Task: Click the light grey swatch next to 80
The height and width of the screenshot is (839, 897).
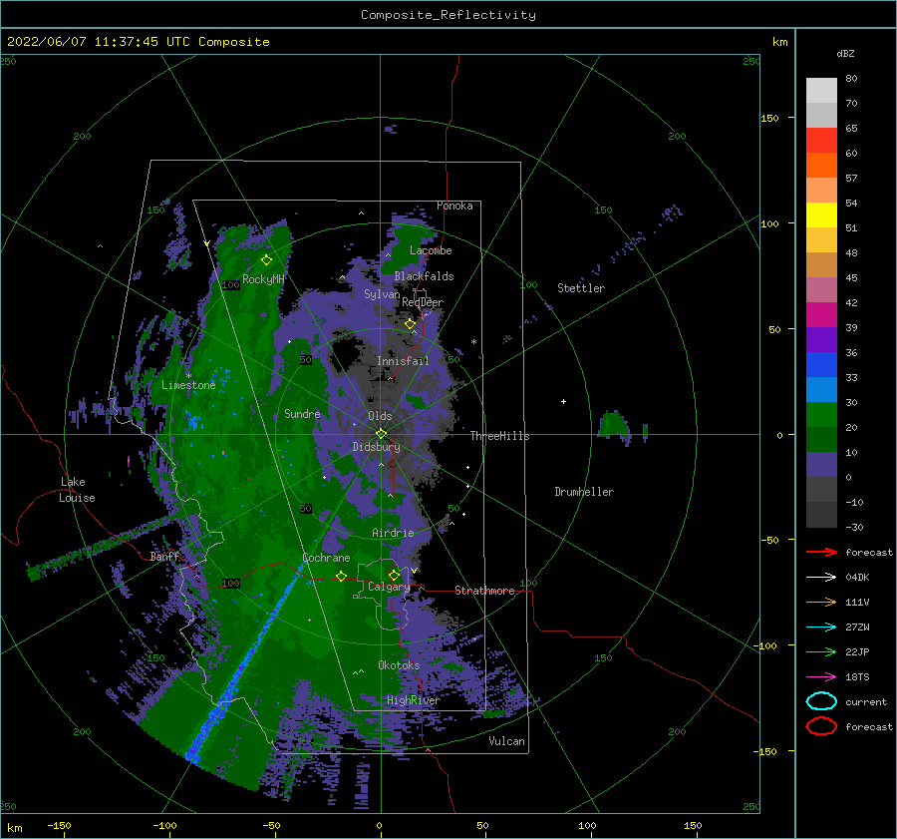Action: coord(821,90)
